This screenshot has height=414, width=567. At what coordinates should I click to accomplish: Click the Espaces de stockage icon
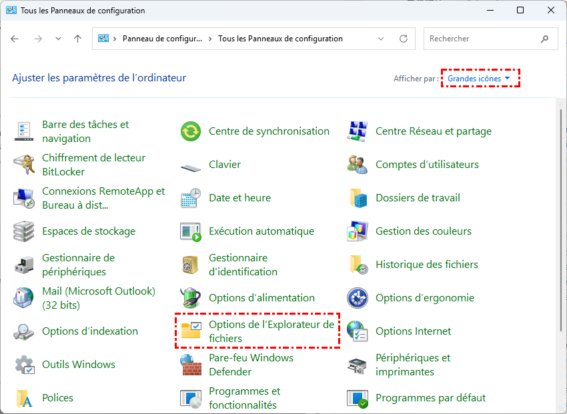(x=25, y=231)
